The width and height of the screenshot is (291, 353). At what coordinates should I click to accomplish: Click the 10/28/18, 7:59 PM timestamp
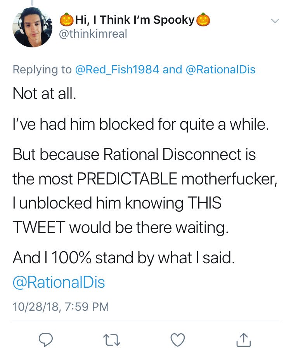(x=61, y=306)
